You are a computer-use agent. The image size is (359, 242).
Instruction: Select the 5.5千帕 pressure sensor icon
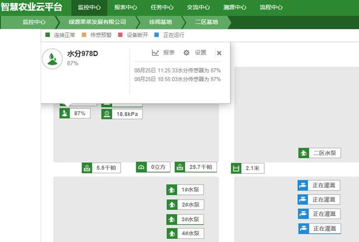[x=87, y=168]
